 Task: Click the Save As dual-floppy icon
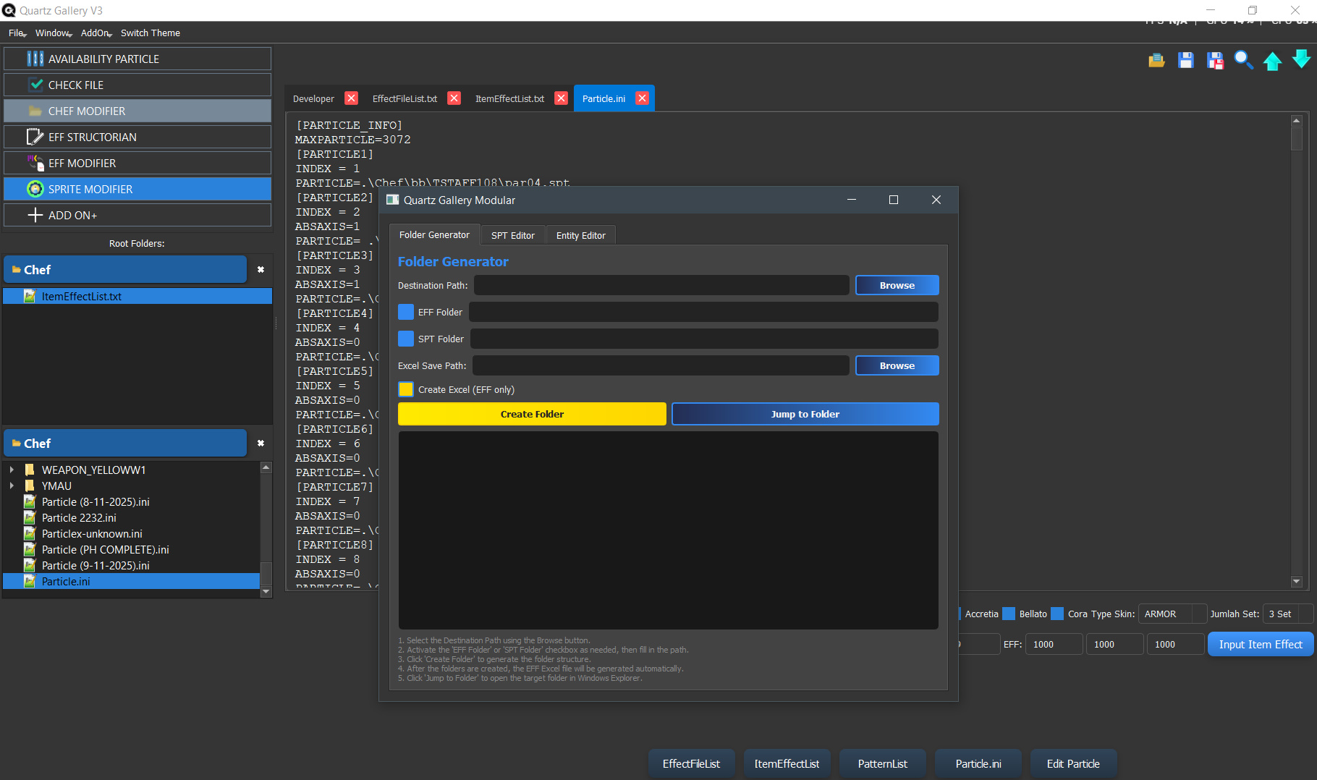(1215, 61)
